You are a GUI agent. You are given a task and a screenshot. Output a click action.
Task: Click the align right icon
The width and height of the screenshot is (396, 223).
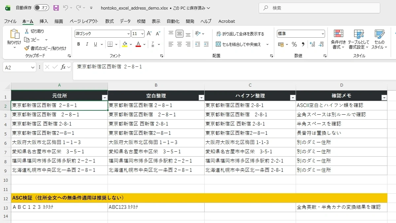[x=188, y=44]
